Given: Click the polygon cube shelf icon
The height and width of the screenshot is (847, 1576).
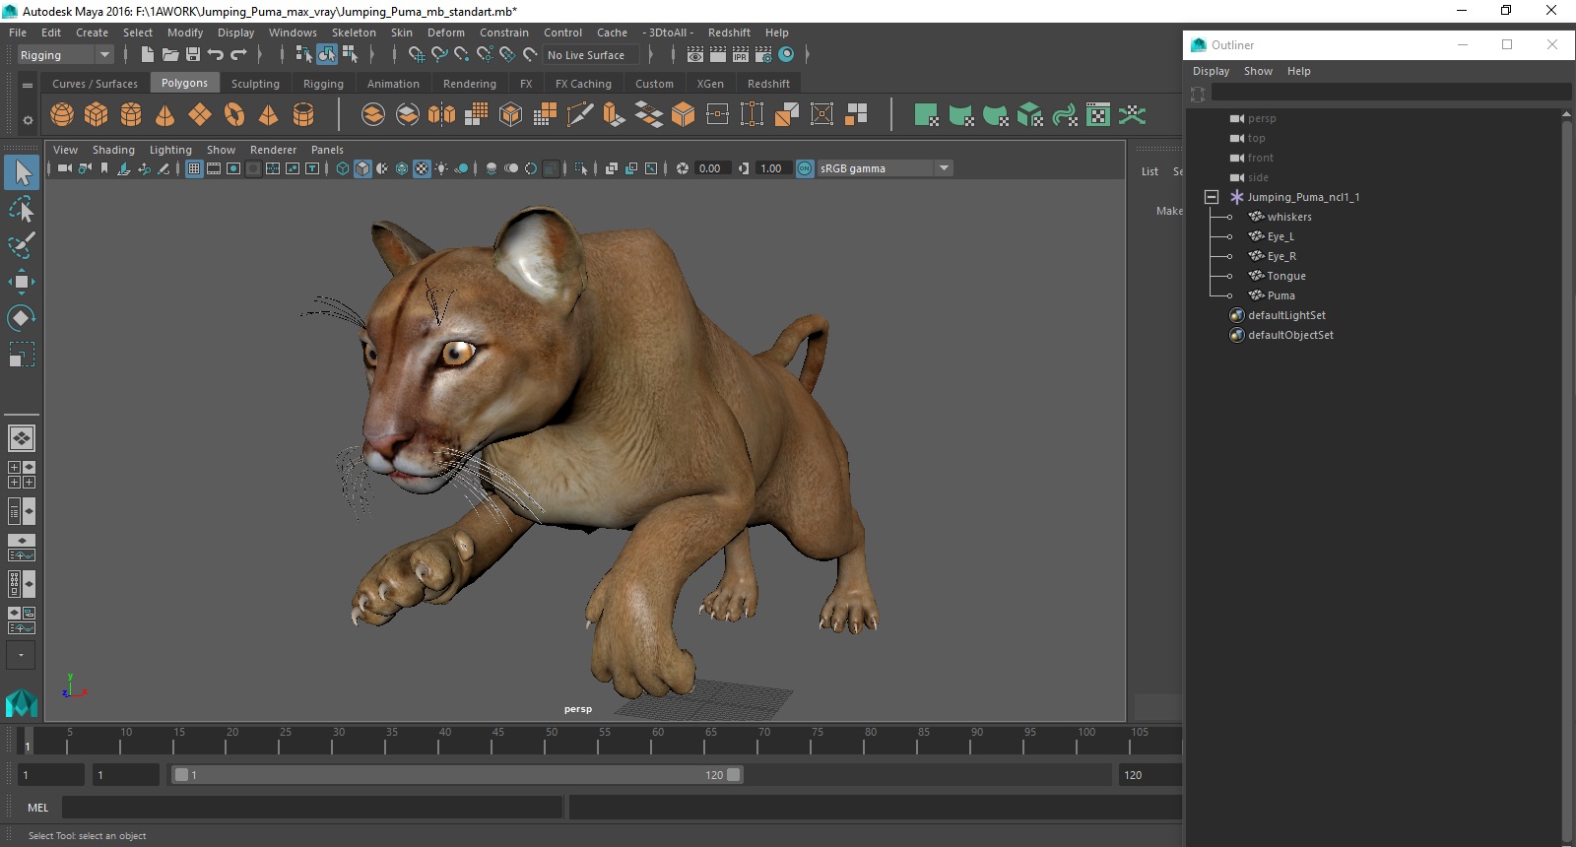Looking at the screenshot, I should (97, 115).
